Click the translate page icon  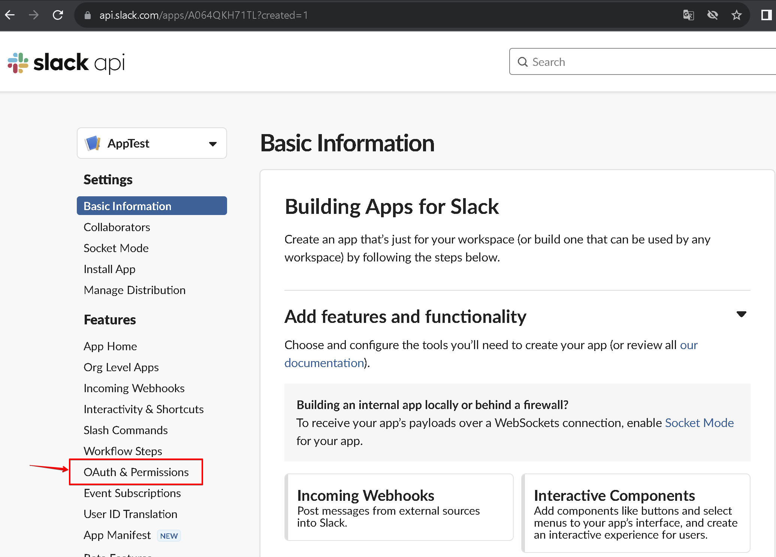click(688, 15)
